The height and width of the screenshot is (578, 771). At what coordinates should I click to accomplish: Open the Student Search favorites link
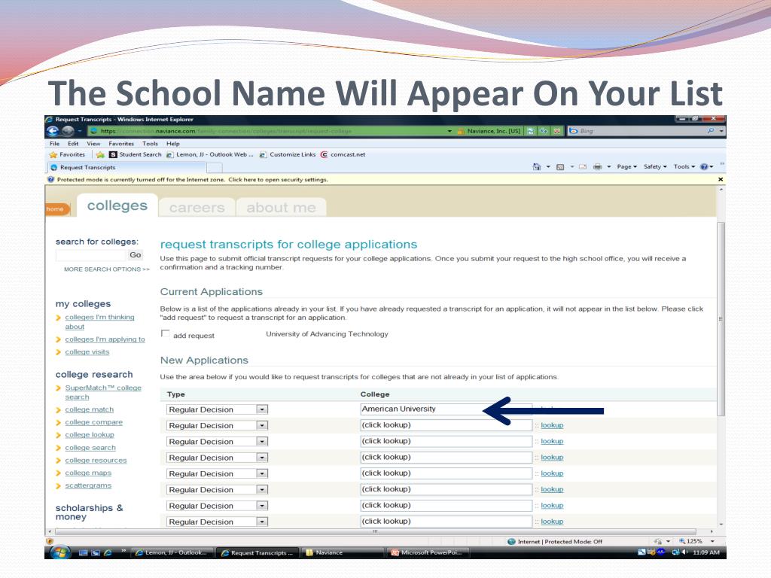tap(136, 154)
